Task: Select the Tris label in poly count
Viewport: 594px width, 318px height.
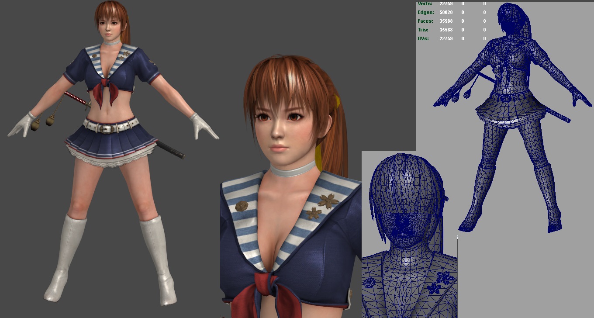Action: tap(423, 30)
